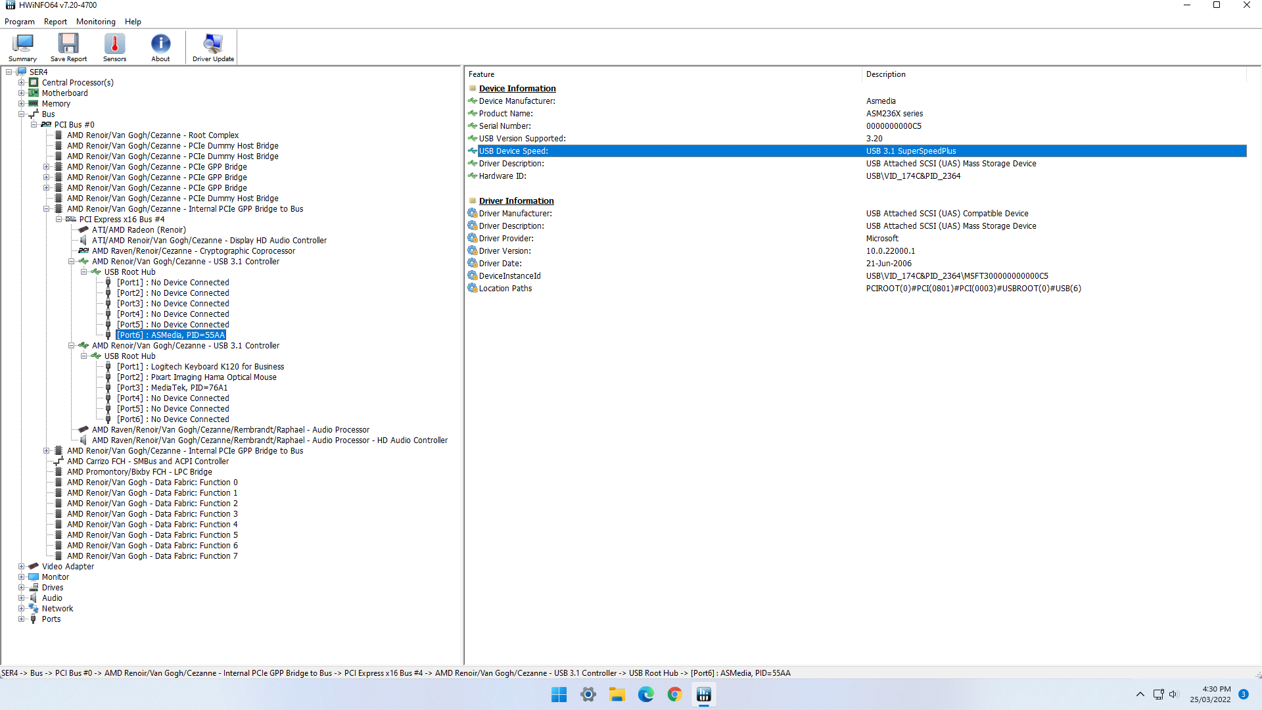This screenshot has height=710, width=1262.
Task: Open the taskbar clock showing 4:30 PM
Action: coord(1210,694)
